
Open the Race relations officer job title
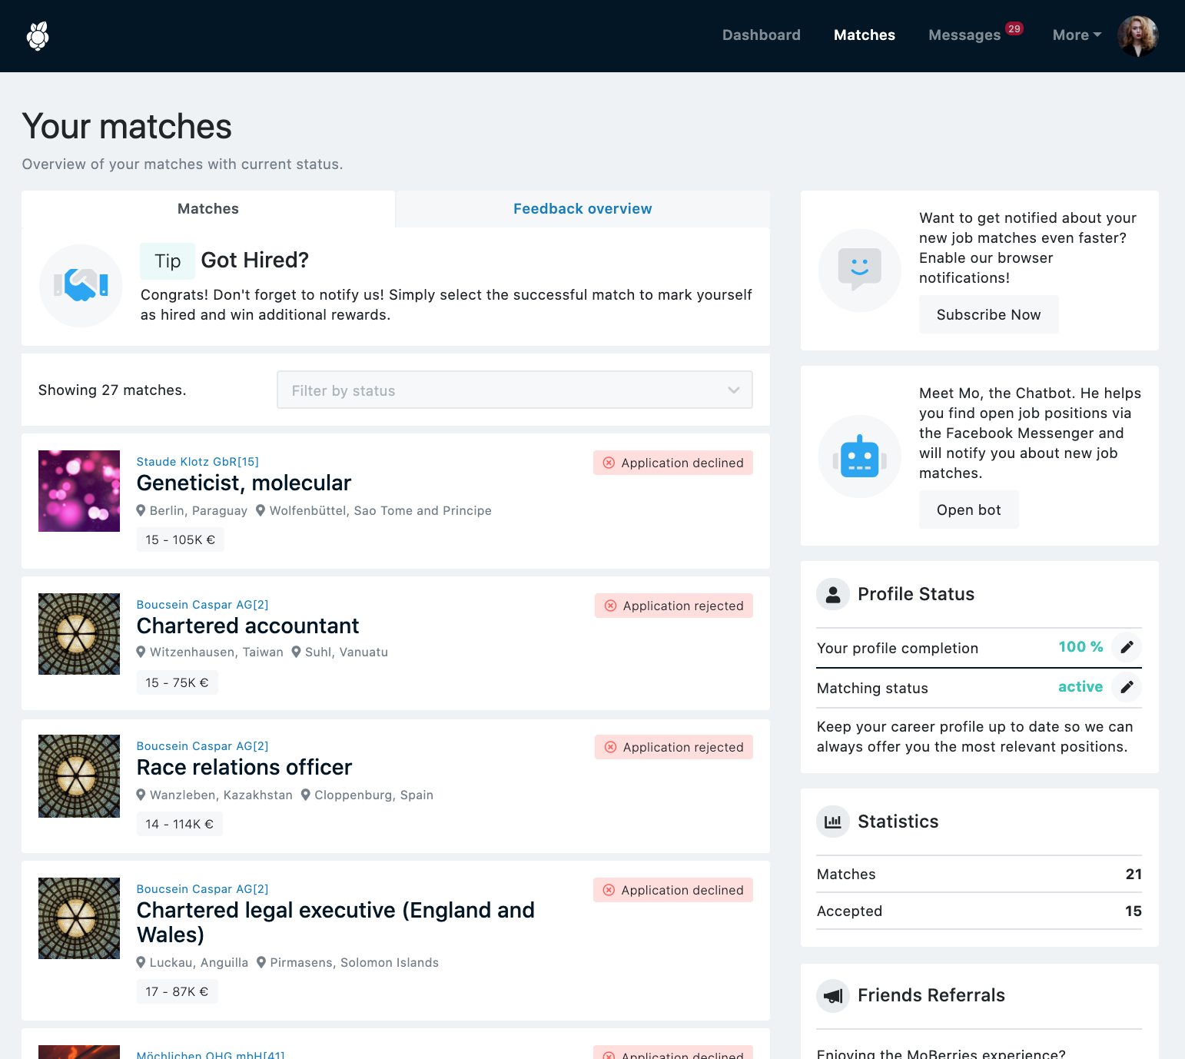(244, 767)
